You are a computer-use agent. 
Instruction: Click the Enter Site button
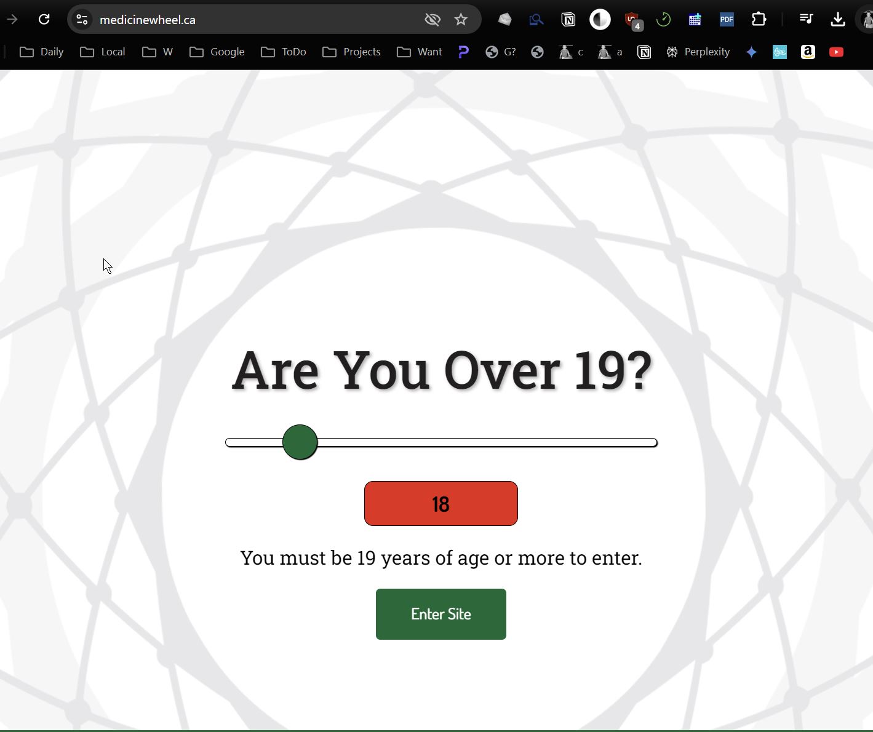click(x=440, y=614)
